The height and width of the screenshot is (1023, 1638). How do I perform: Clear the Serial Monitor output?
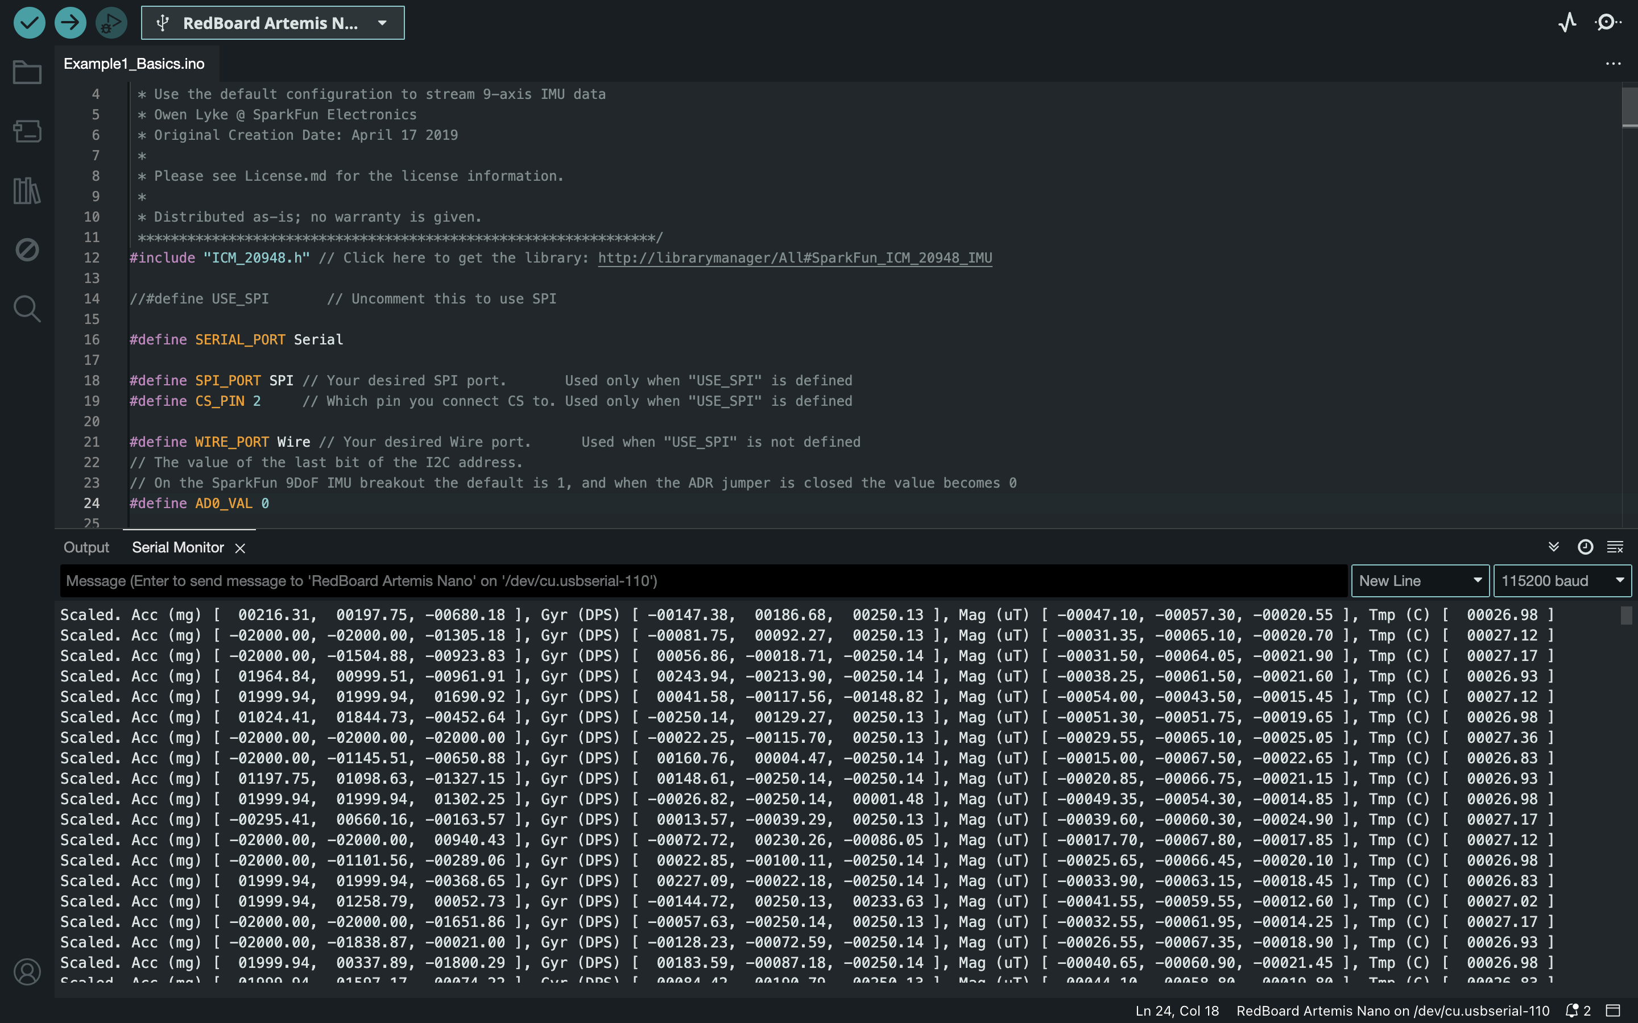tap(1615, 547)
